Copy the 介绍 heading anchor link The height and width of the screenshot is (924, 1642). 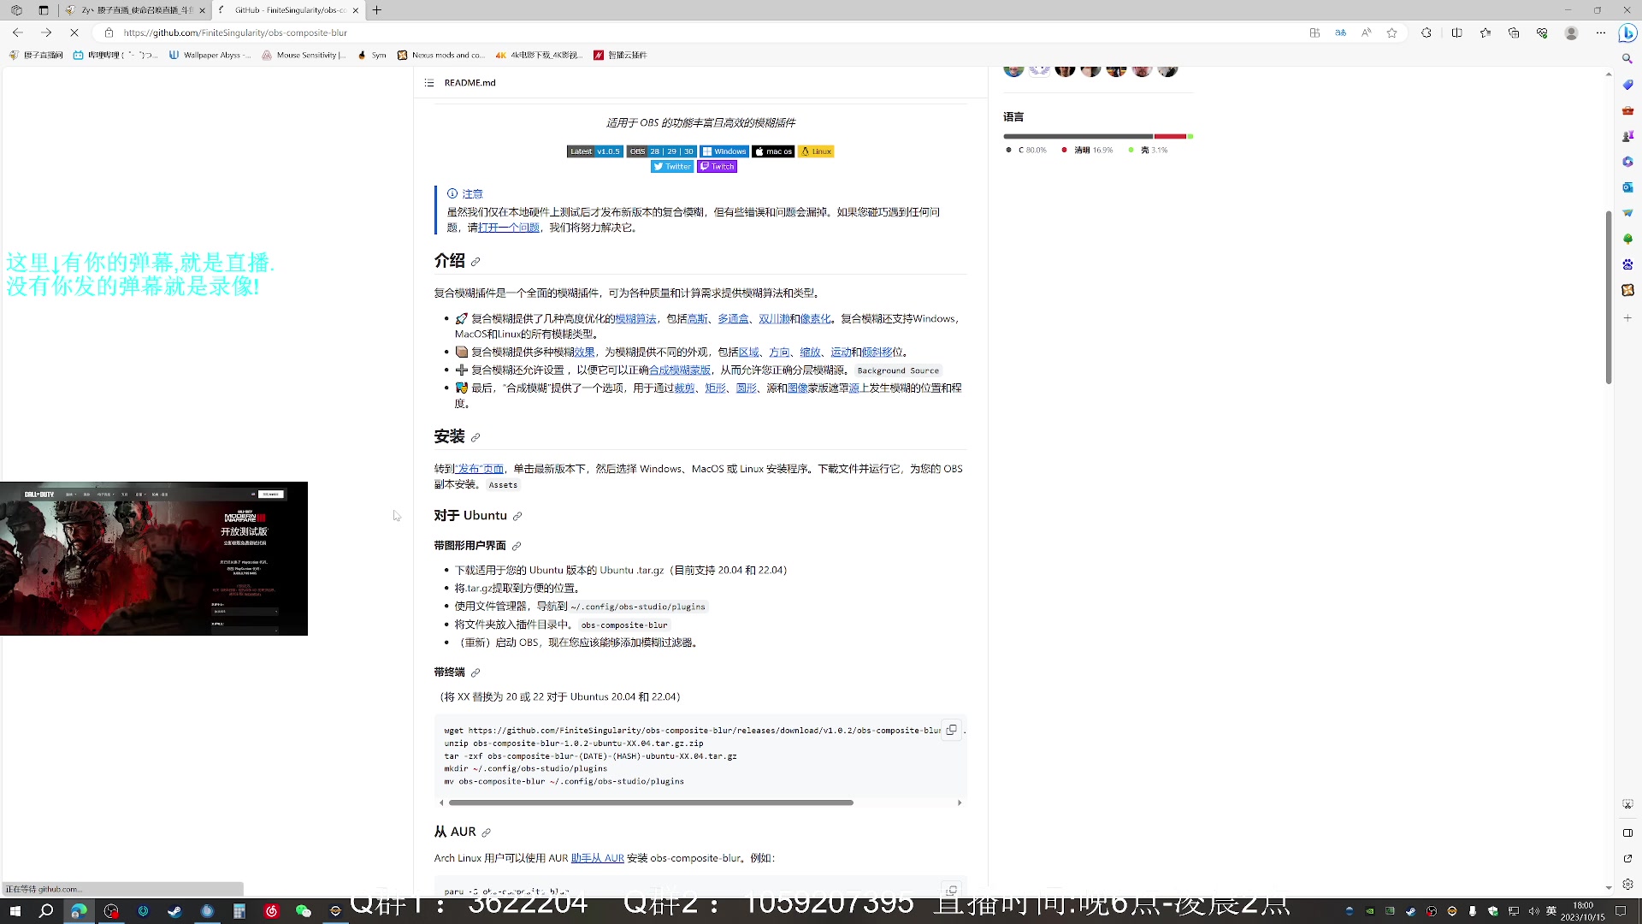point(475,262)
